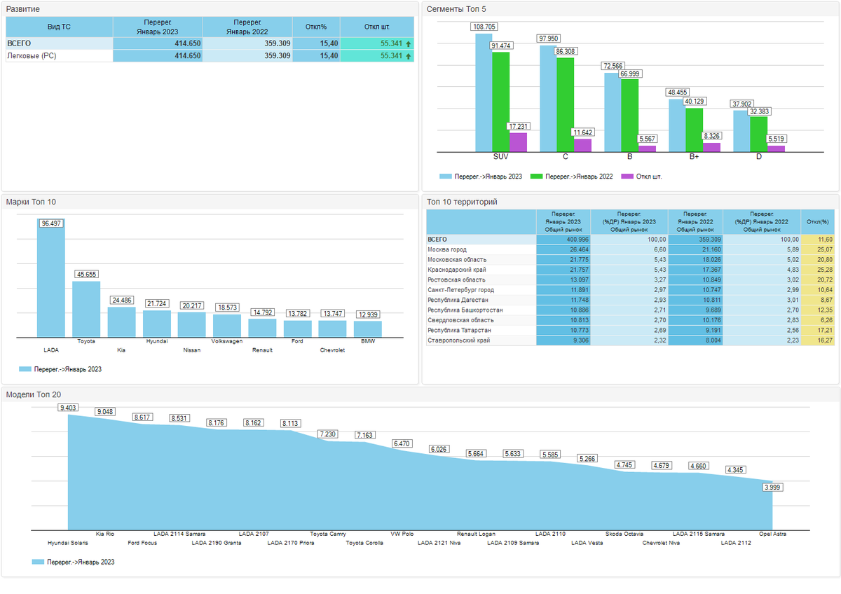Click the SUV purple bar labeled 17.231

coord(518,142)
